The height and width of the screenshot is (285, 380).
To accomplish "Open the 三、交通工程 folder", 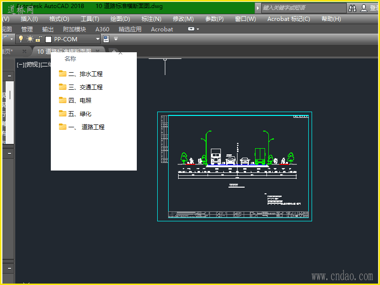I will coord(85,87).
